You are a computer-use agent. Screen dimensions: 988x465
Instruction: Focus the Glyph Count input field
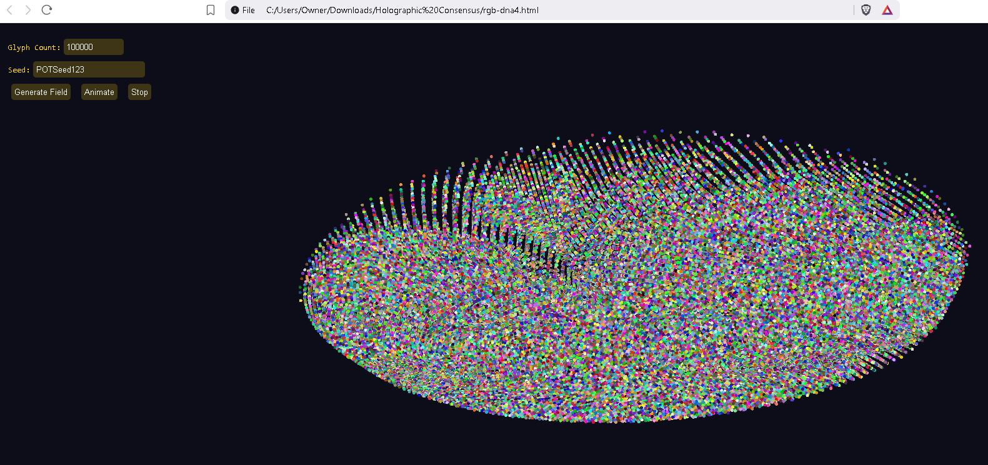(x=94, y=47)
